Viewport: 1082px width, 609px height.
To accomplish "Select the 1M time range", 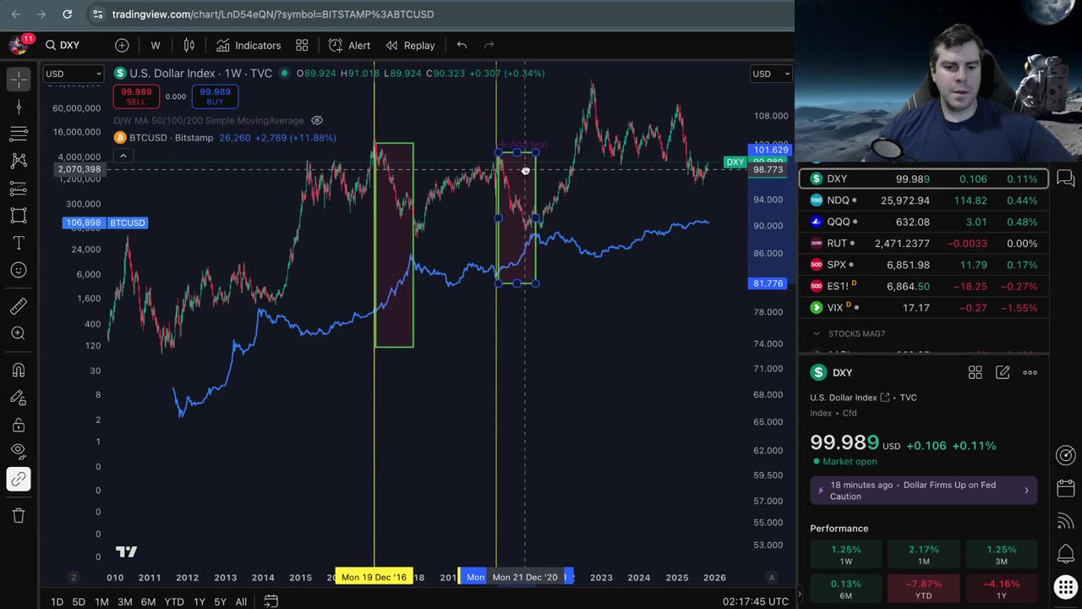I will pyautogui.click(x=101, y=601).
